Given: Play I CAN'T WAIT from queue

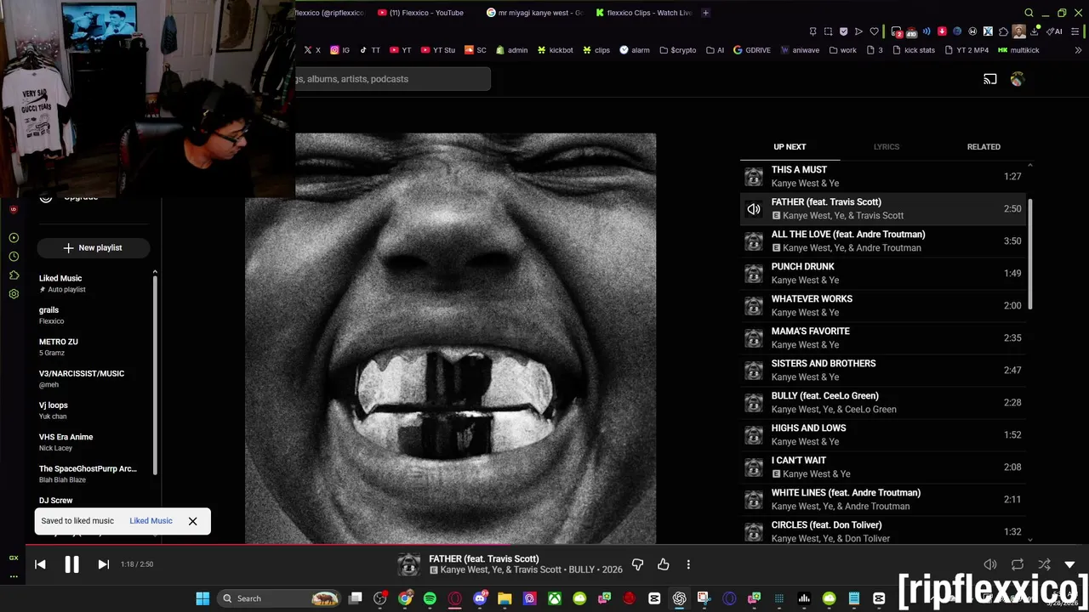Looking at the screenshot, I should [x=883, y=467].
